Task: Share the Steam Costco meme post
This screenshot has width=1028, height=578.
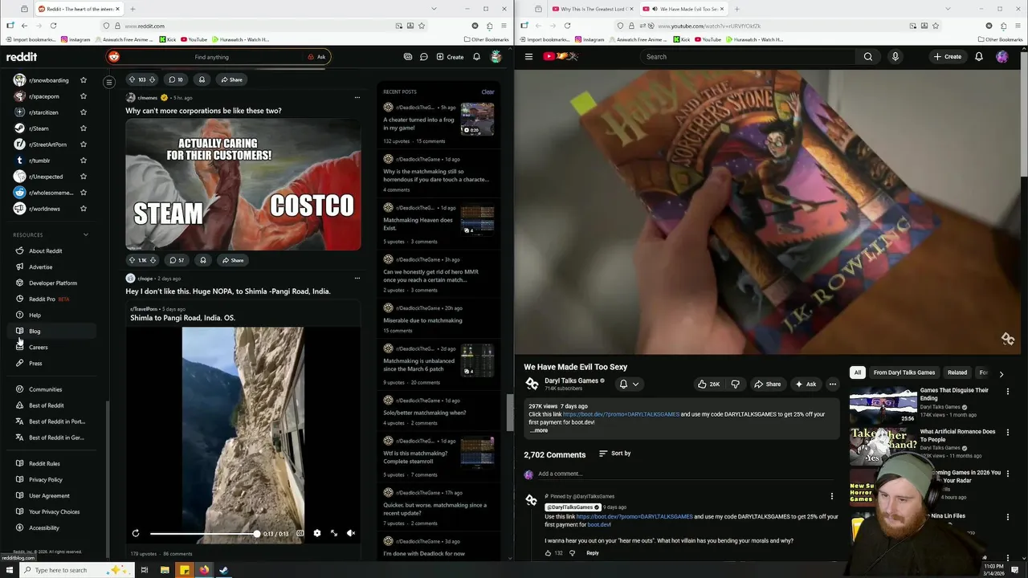Action: [232, 260]
